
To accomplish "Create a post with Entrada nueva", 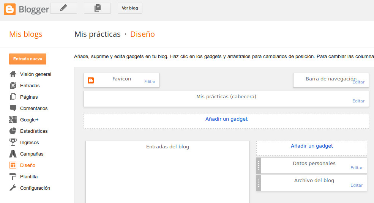I will pyautogui.click(x=28, y=59).
